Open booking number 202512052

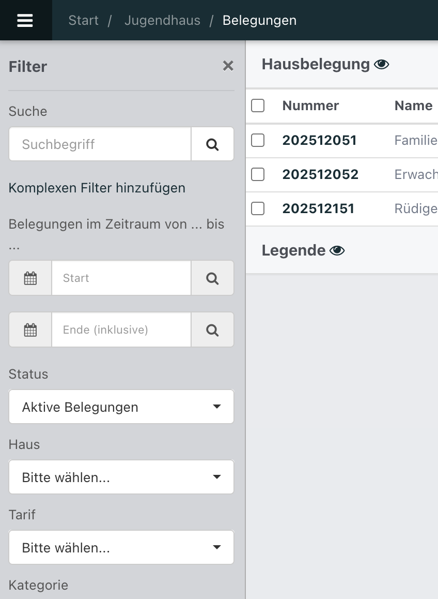(320, 174)
